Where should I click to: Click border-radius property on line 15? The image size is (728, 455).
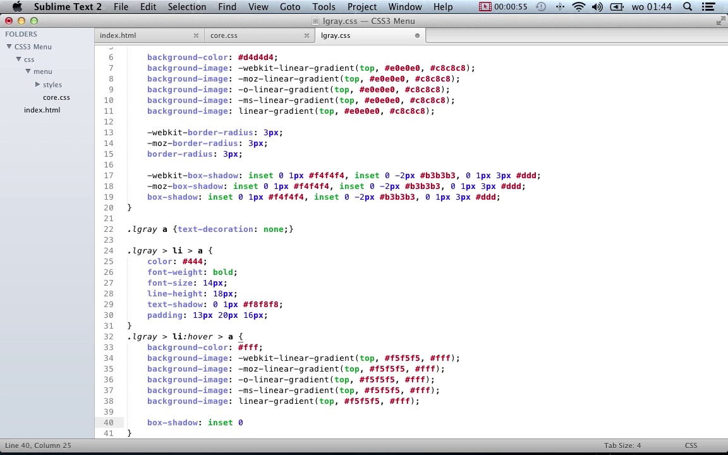[179, 154]
